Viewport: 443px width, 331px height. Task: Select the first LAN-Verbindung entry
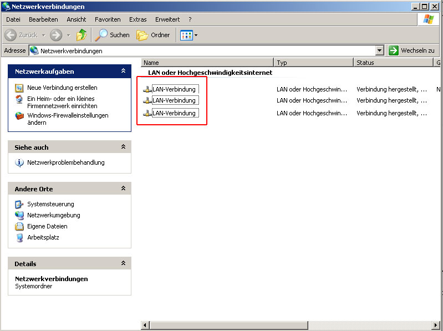pos(175,89)
